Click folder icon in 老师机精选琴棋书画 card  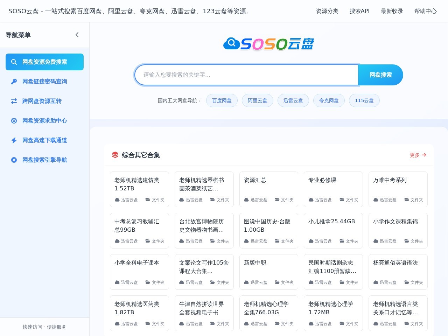[x=212, y=200]
